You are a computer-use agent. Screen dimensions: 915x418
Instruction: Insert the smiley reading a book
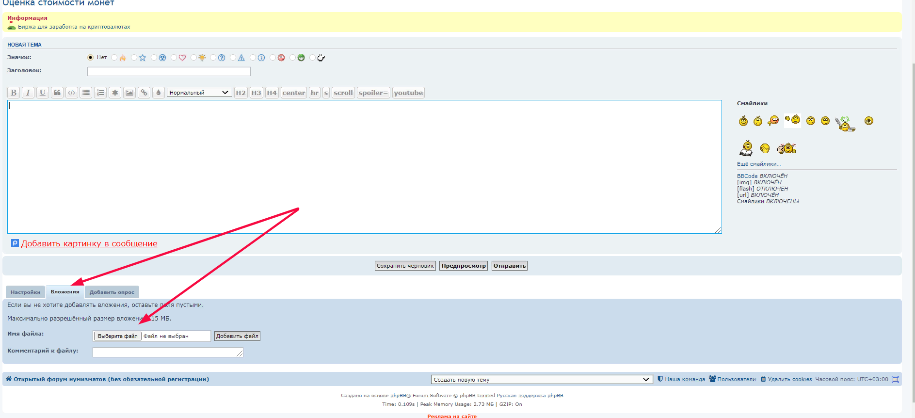746,148
